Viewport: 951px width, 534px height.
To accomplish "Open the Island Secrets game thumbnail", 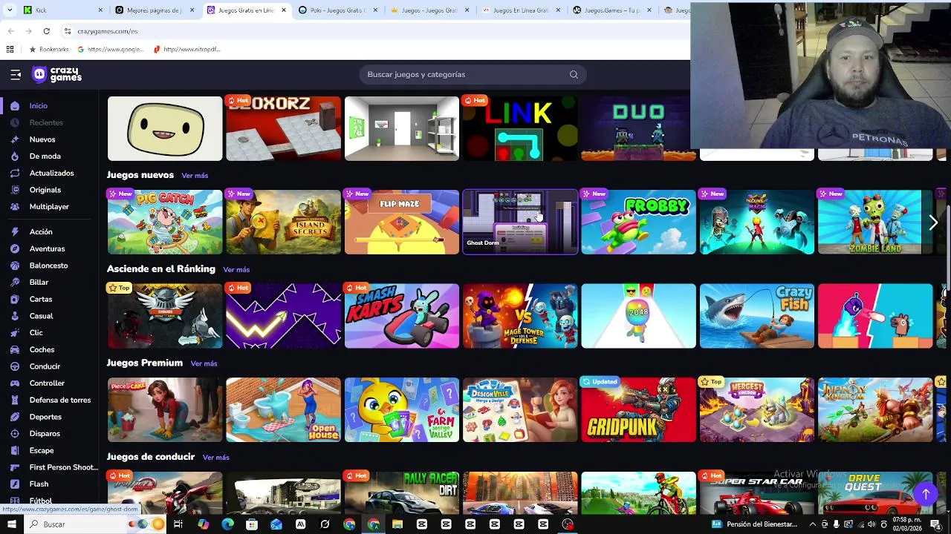I will tap(283, 222).
